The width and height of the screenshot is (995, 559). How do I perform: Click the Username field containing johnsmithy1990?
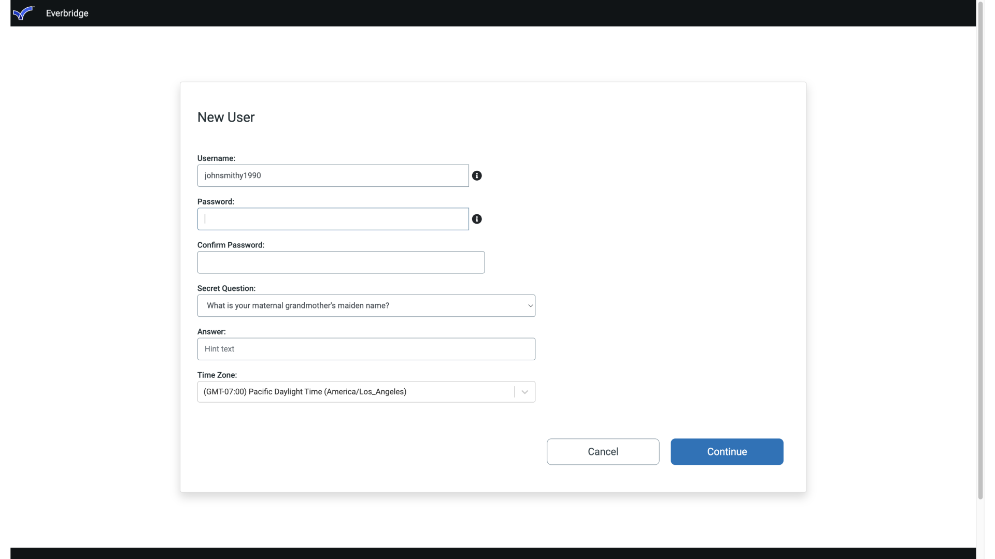332,175
